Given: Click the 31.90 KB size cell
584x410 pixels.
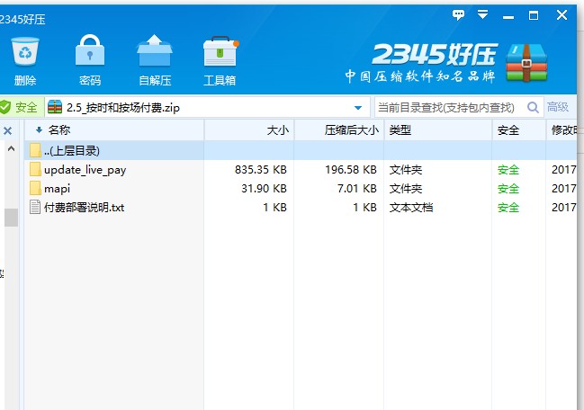Looking at the screenshot, I should (264, 189).
